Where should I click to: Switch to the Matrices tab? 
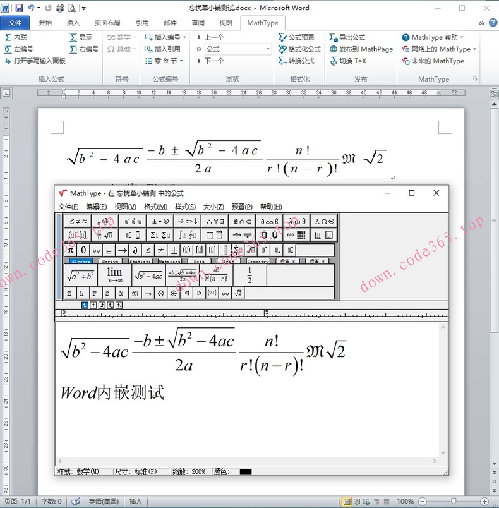click(169, 261)
